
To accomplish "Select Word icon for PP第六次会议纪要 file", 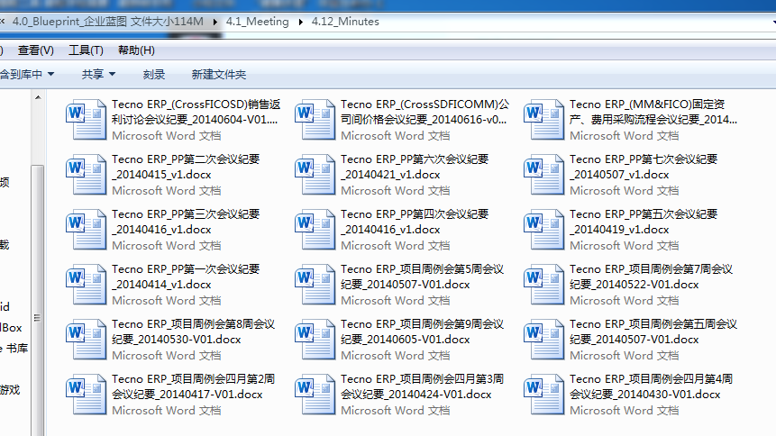I will pyautogui.click(x=315, y=175).
